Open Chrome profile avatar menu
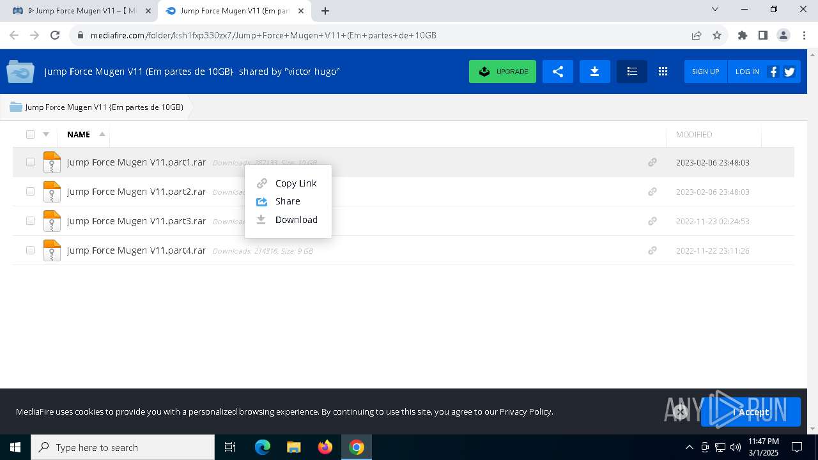 (x=783, y=35)
